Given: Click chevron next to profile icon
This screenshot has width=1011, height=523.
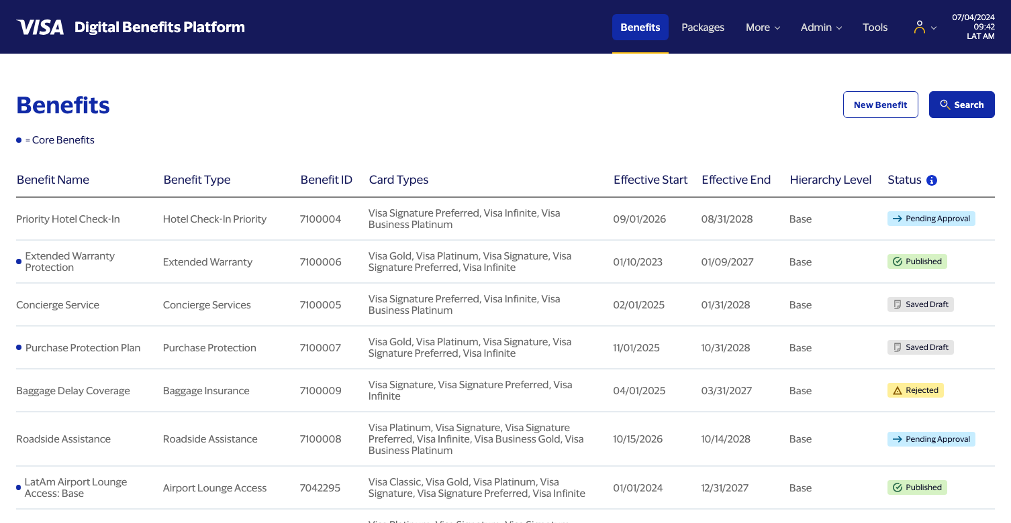Looking at the screenshot, I should coord(934,28).
